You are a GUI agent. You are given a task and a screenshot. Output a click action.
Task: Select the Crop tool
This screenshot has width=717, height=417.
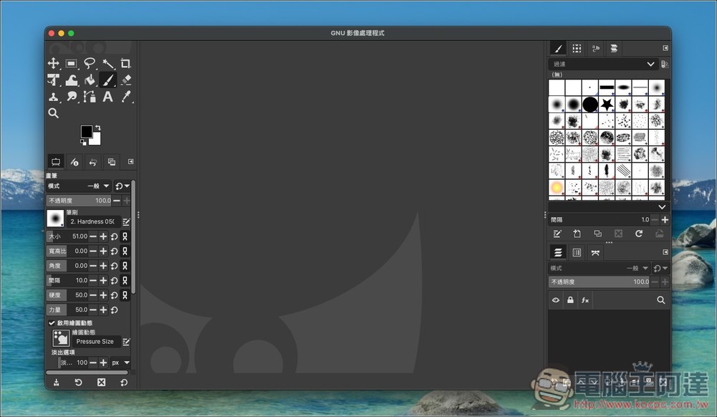125,63
